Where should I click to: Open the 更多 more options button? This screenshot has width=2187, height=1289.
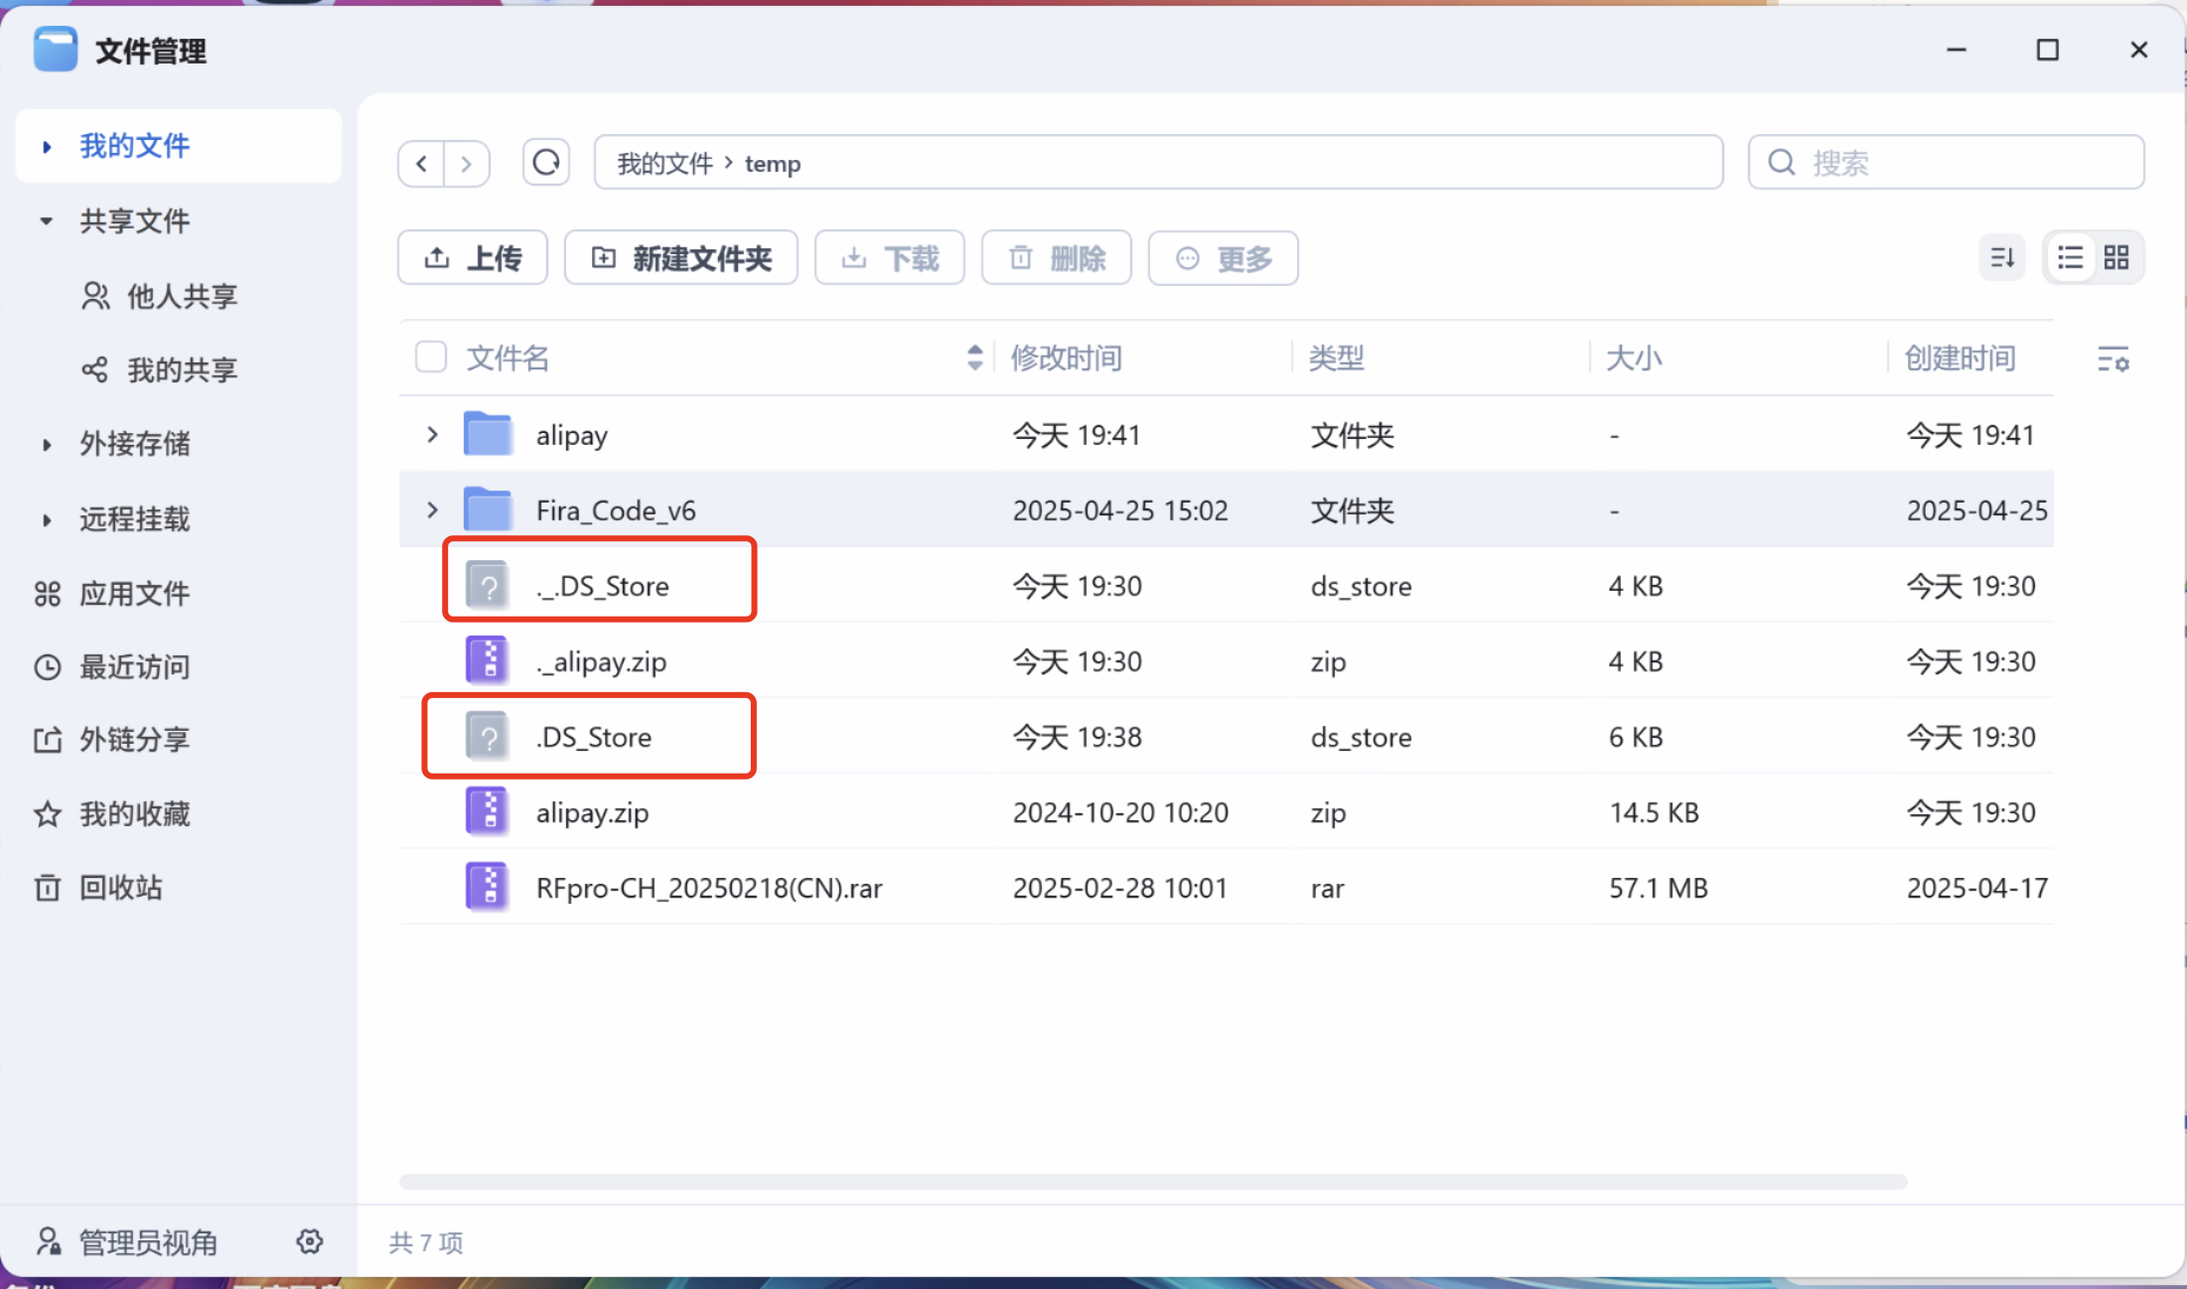tap(1224, 258)
